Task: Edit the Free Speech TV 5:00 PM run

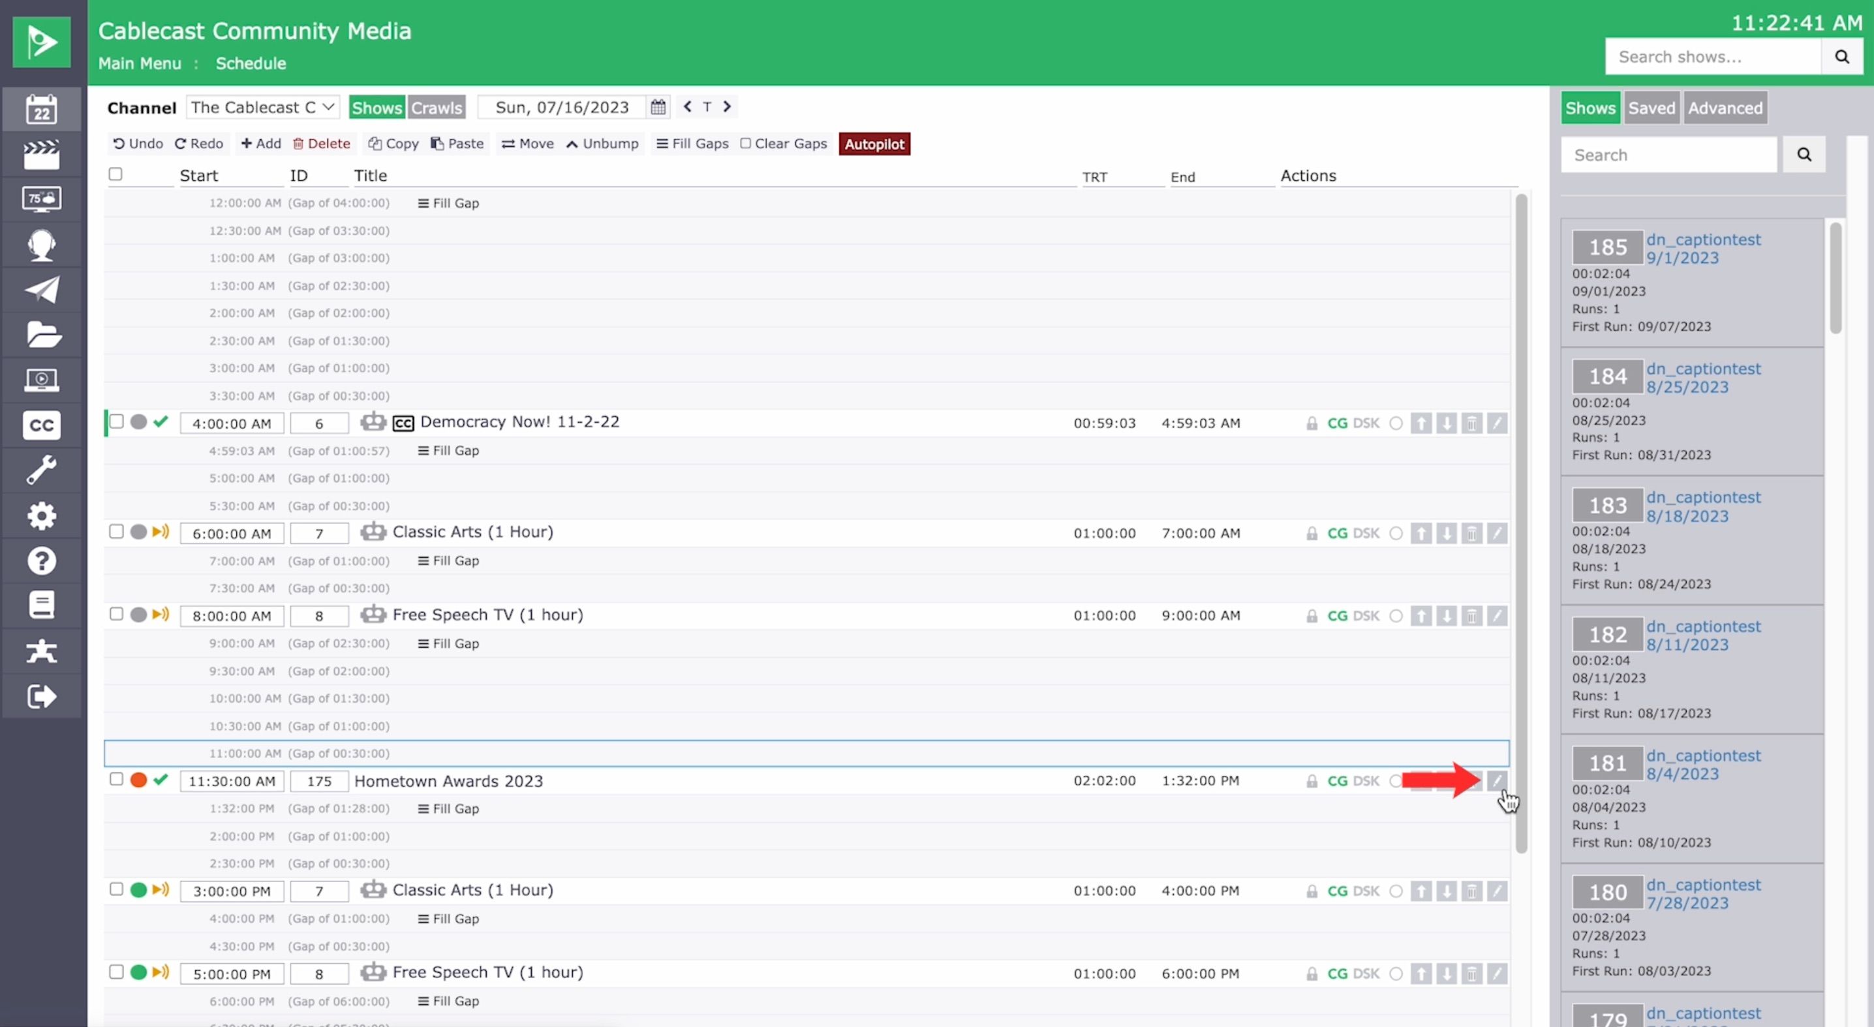Action: (x=1496, y=973)
